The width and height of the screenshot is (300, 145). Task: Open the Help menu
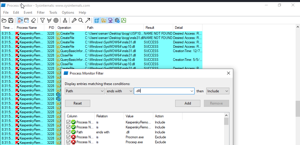(82, 13)
